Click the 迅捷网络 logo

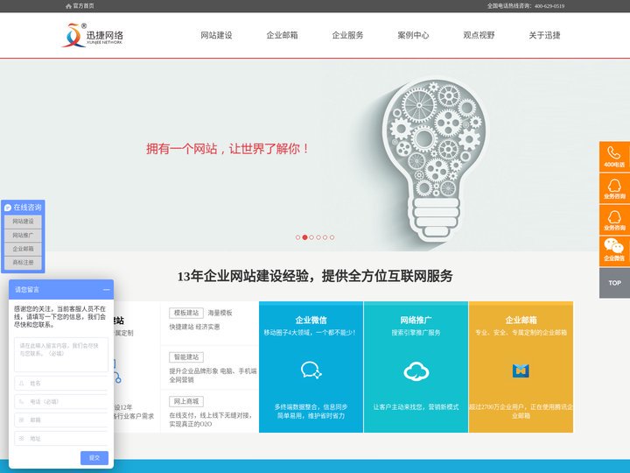93,35
